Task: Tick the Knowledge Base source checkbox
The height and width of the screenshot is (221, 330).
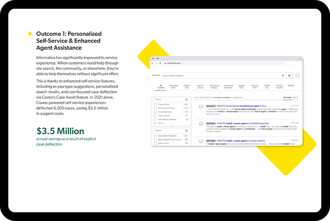Action: (x=155, y=112)
